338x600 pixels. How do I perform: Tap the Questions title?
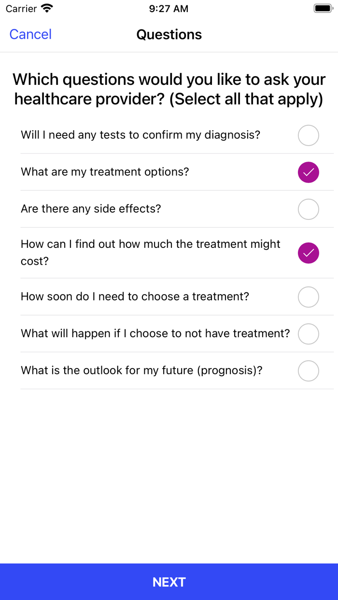[169, 34]
